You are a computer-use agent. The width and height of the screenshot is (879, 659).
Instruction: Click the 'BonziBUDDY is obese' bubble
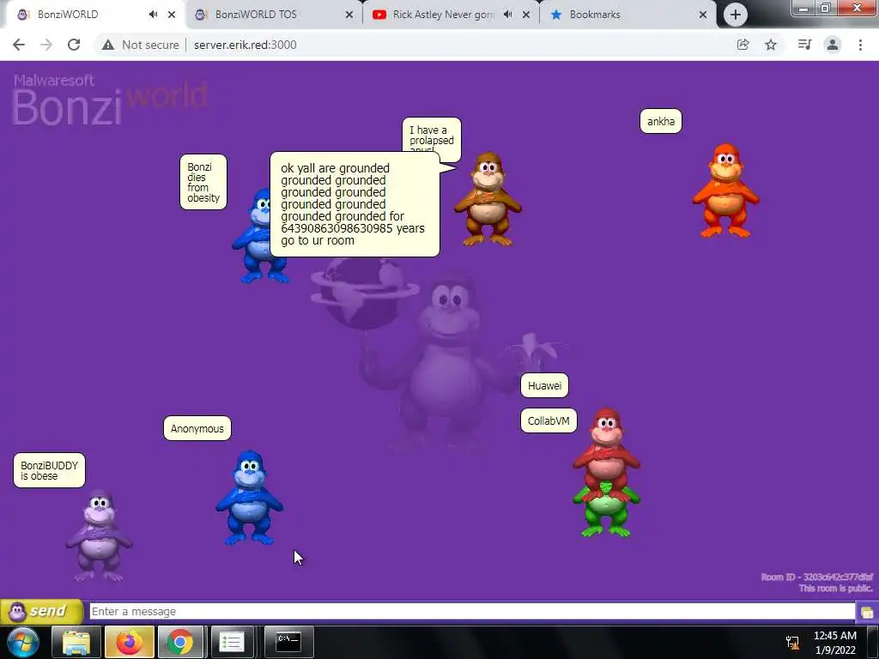(49, 470)
